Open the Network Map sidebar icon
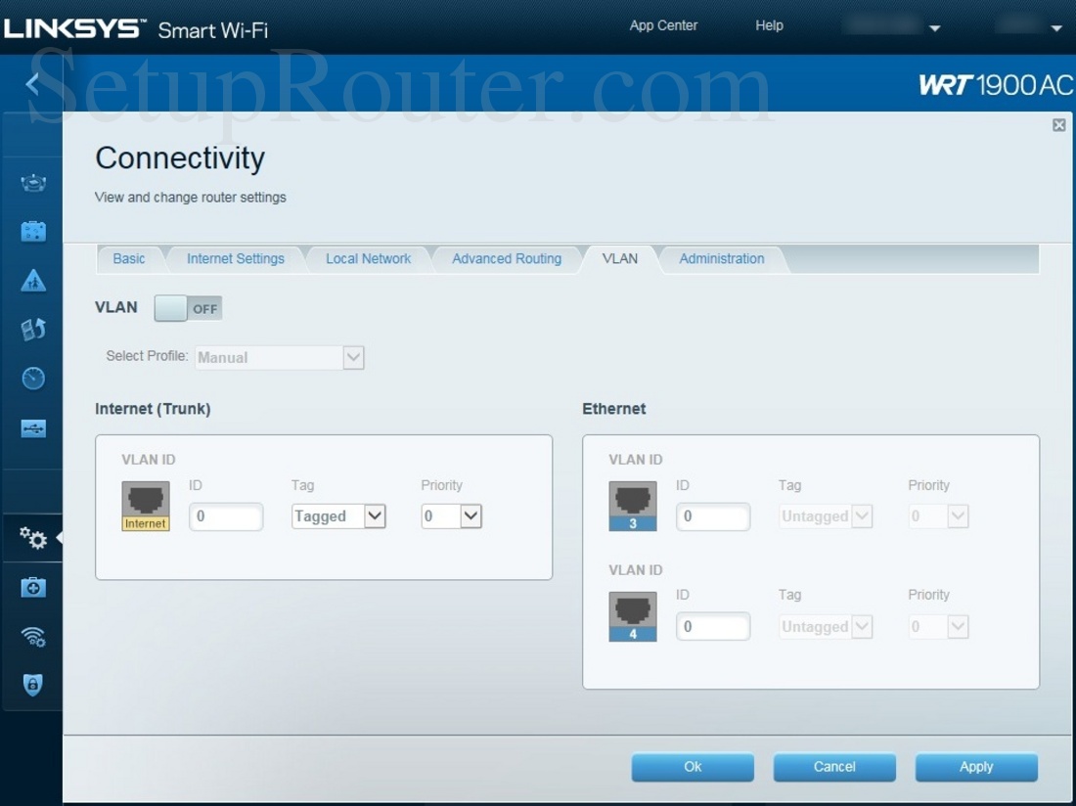This screenshot has width=1076, height=806. (x=33, y=183)
